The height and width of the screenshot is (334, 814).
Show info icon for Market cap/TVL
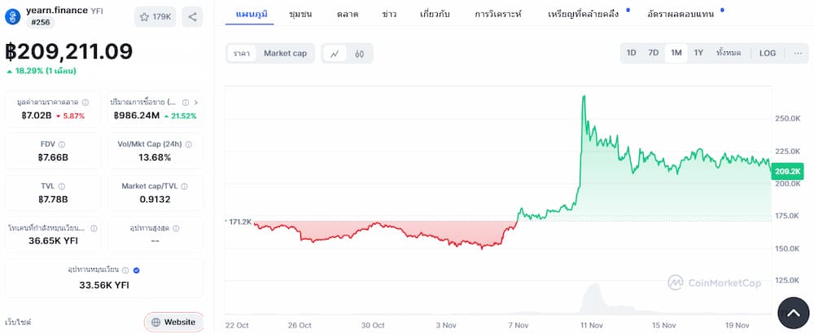(184, 186)
